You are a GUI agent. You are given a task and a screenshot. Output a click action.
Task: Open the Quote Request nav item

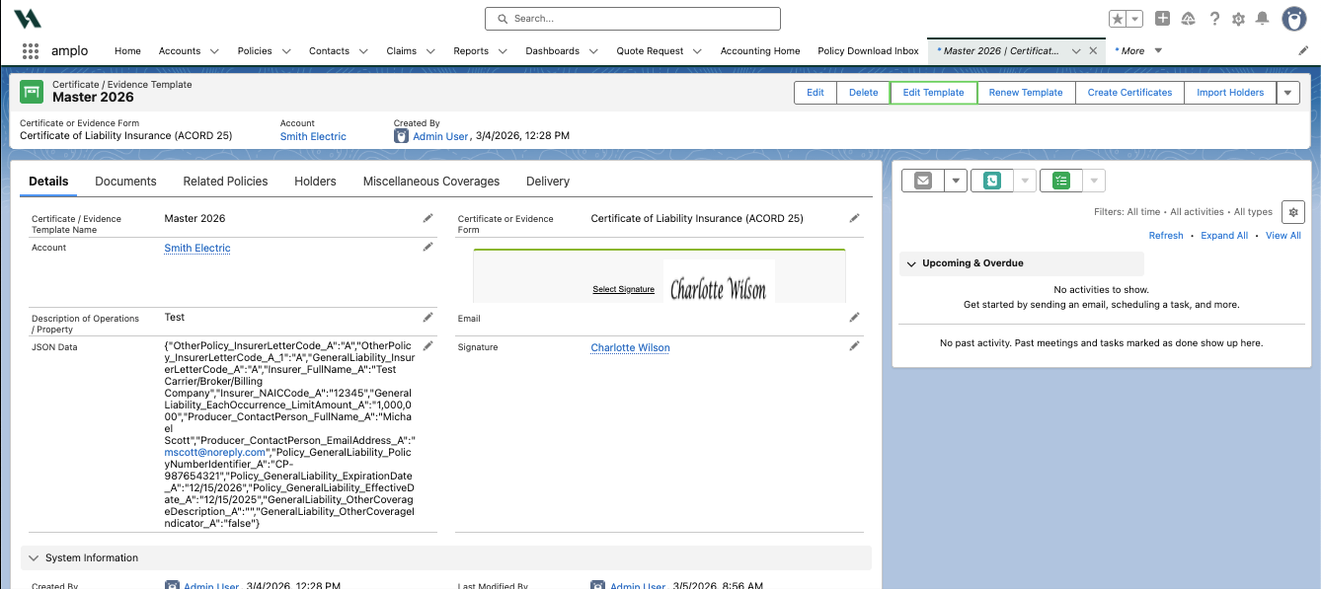(650, 51)
